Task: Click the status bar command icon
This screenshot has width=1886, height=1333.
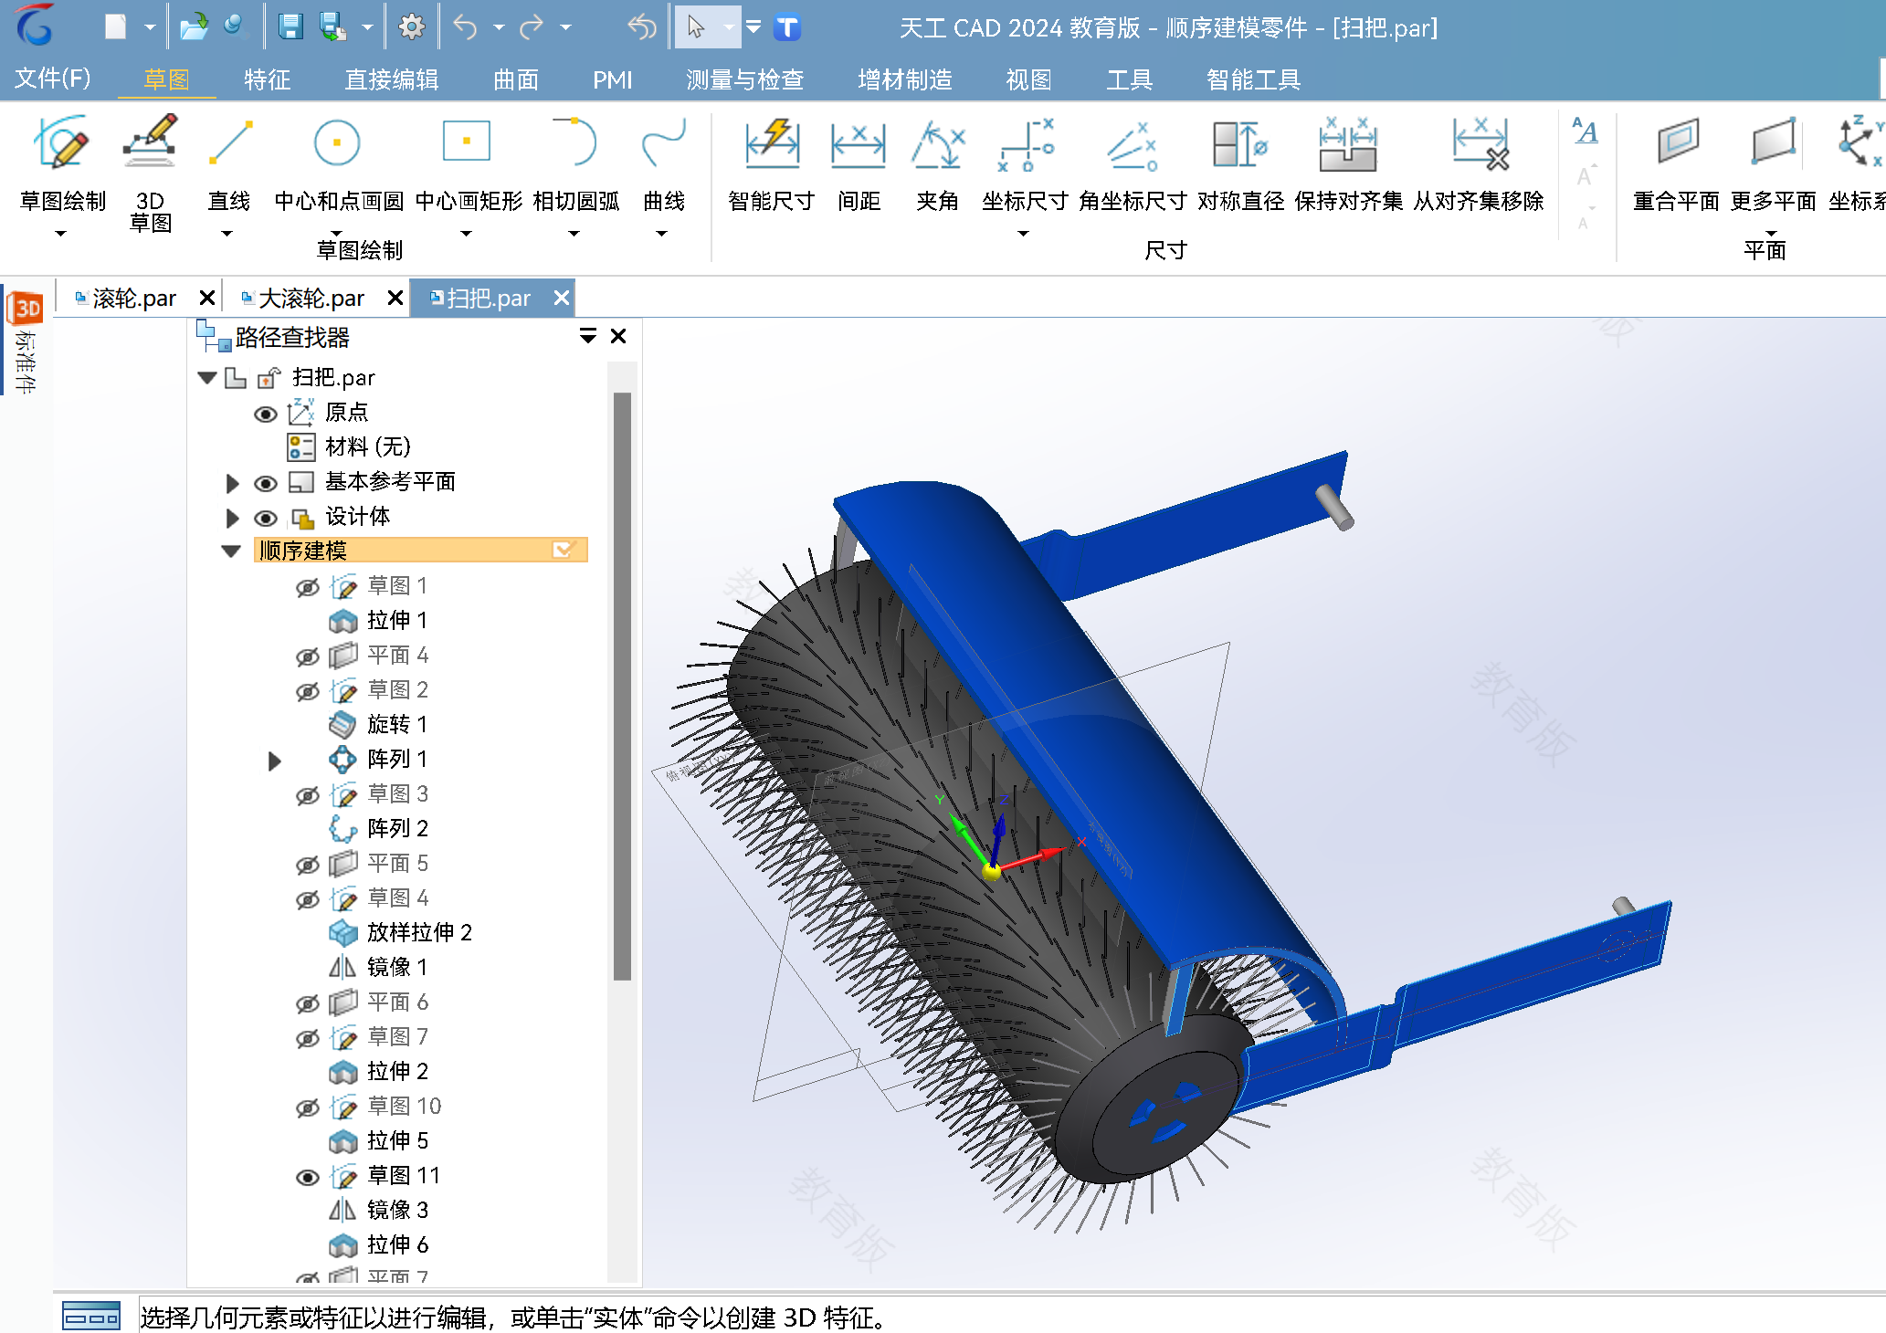Action: point(91,1317)
